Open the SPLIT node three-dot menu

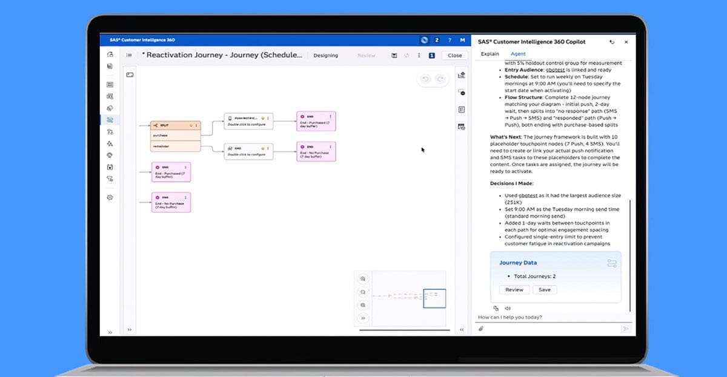196,125
